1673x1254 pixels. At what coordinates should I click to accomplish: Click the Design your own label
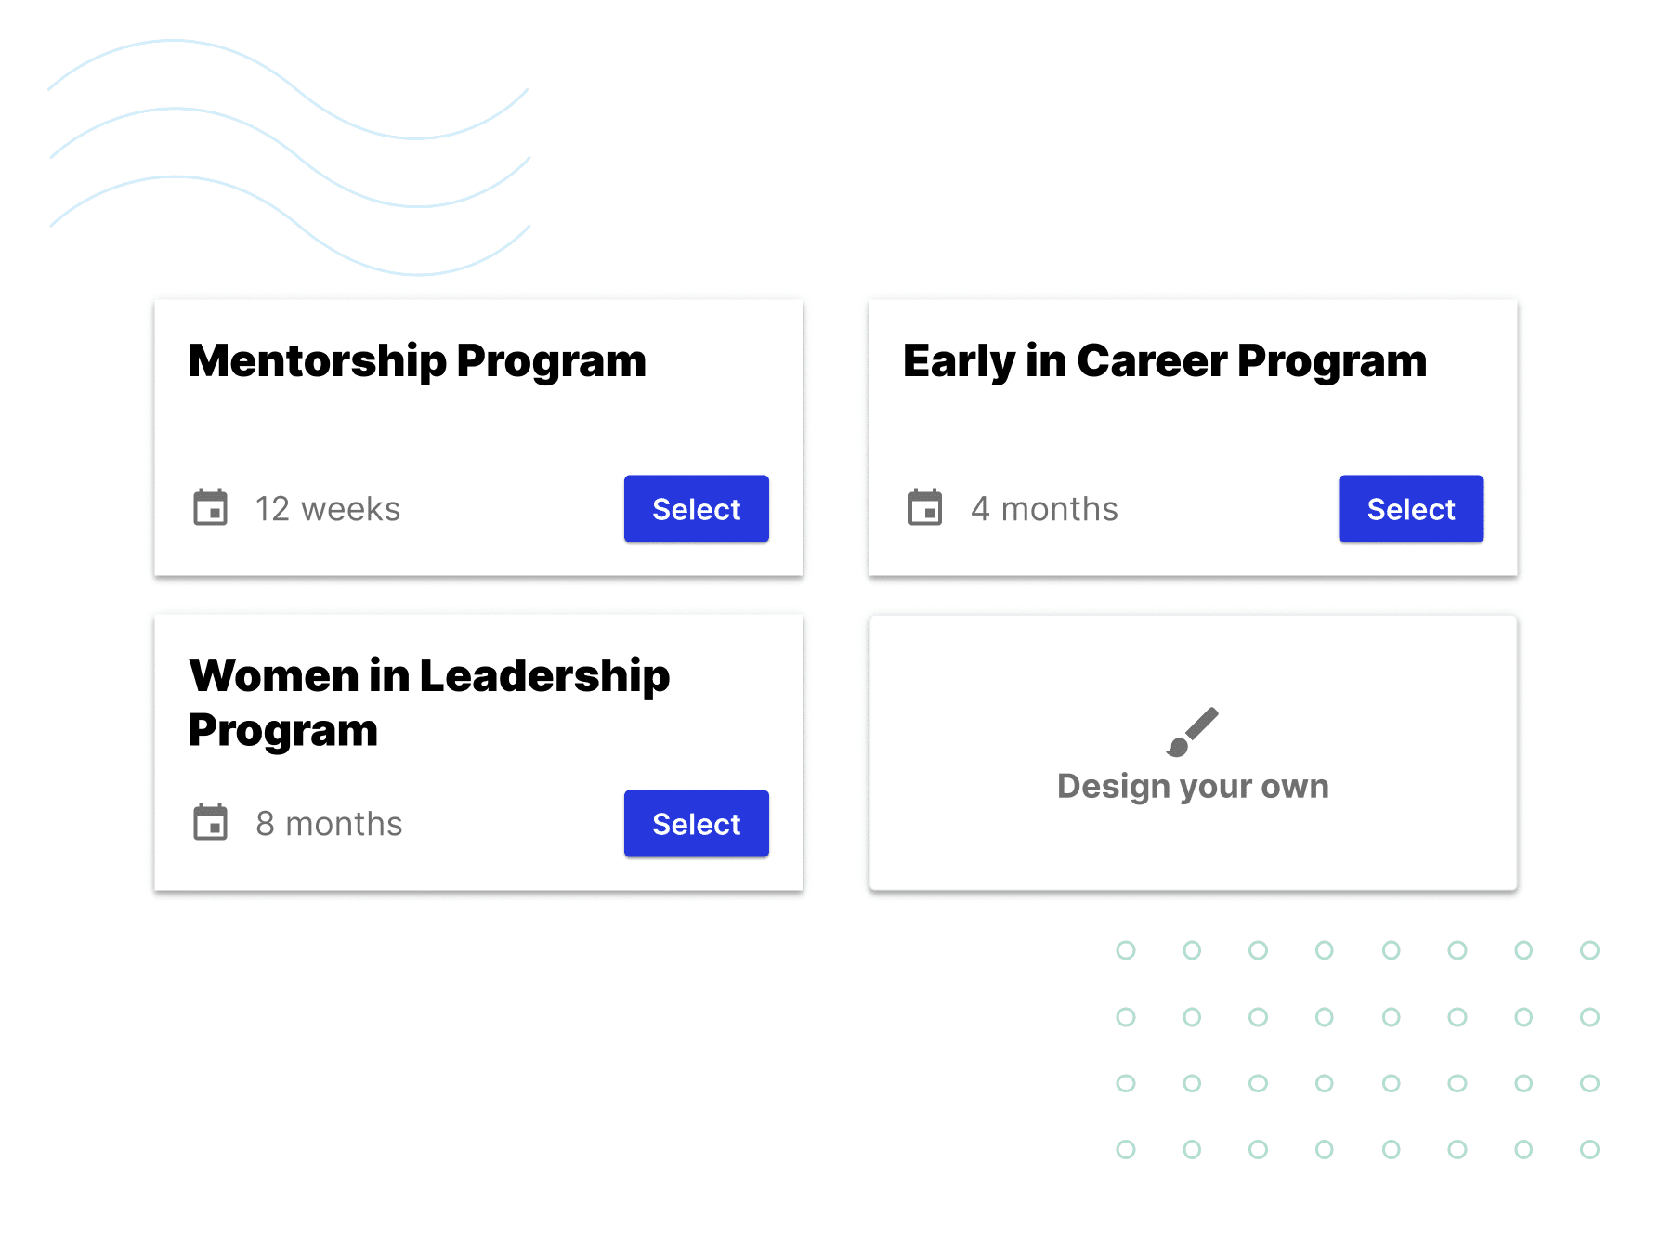coord(1193,785)
